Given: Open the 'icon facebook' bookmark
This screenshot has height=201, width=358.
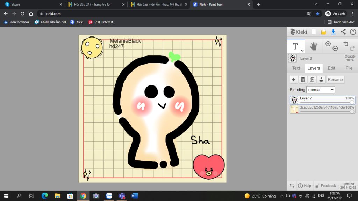Looking at the screenshot, I should point(17,22).
